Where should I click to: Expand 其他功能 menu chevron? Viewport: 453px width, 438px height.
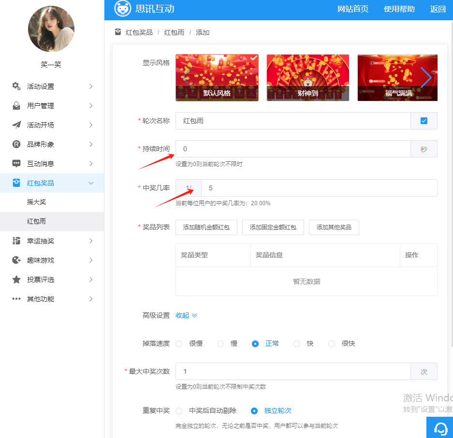pos(91,299)
